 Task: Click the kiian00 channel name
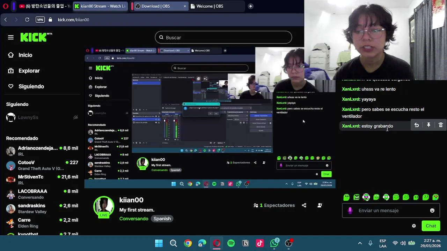[131, 200]
